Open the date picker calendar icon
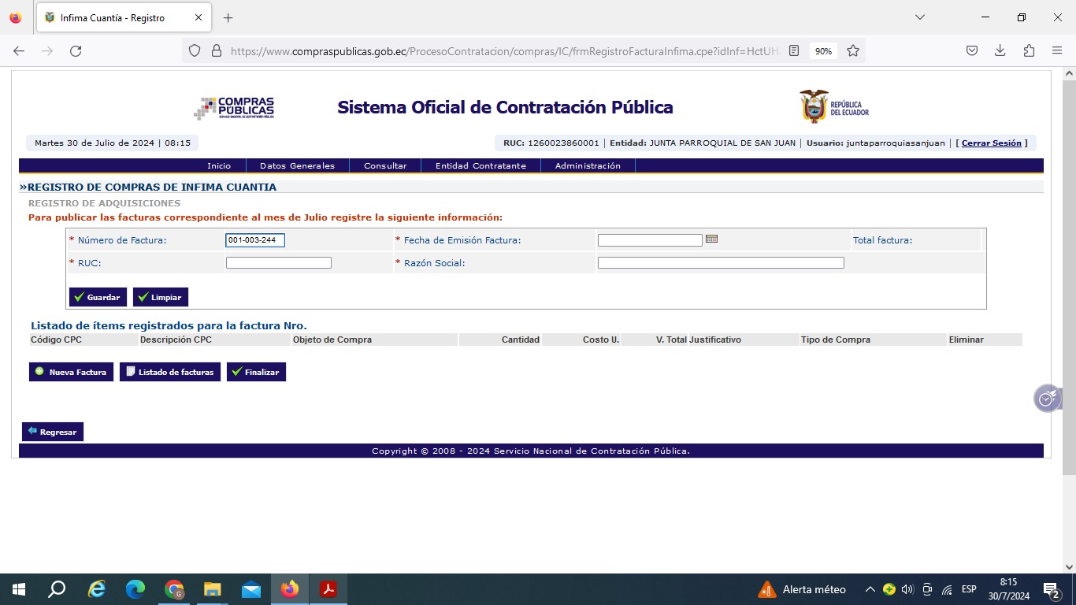Image resolution: width=1076 pixels, height=605 pixels. click(x=711, y=239)
